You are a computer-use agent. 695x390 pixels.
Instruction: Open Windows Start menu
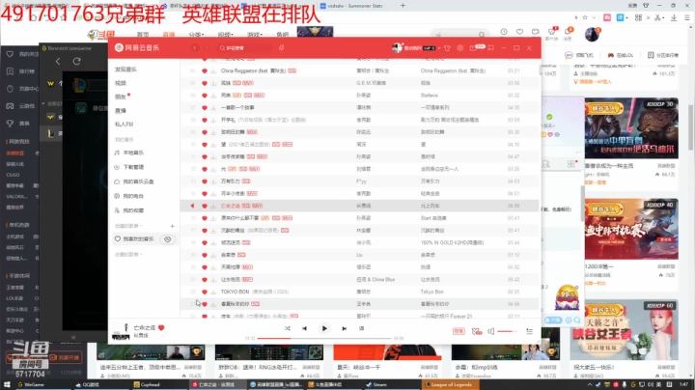point(7,384)
